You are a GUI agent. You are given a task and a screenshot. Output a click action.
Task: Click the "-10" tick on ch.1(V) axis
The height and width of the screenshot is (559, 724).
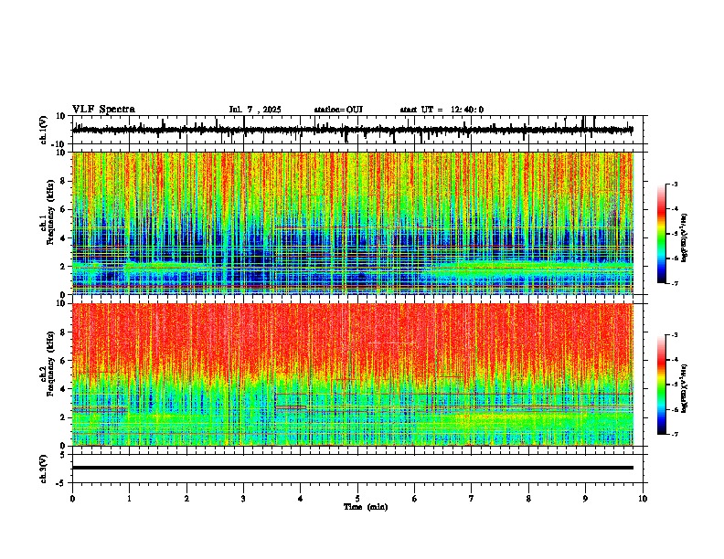(x=59, y=144)
